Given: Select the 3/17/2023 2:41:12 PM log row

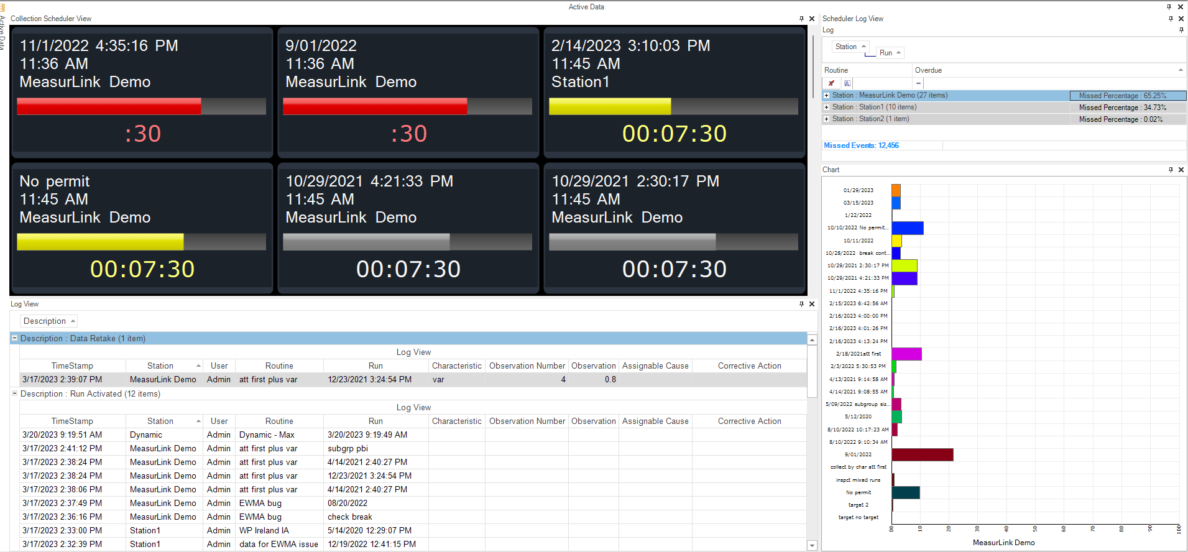Looking at the screenshot, I should pos(413,449).
